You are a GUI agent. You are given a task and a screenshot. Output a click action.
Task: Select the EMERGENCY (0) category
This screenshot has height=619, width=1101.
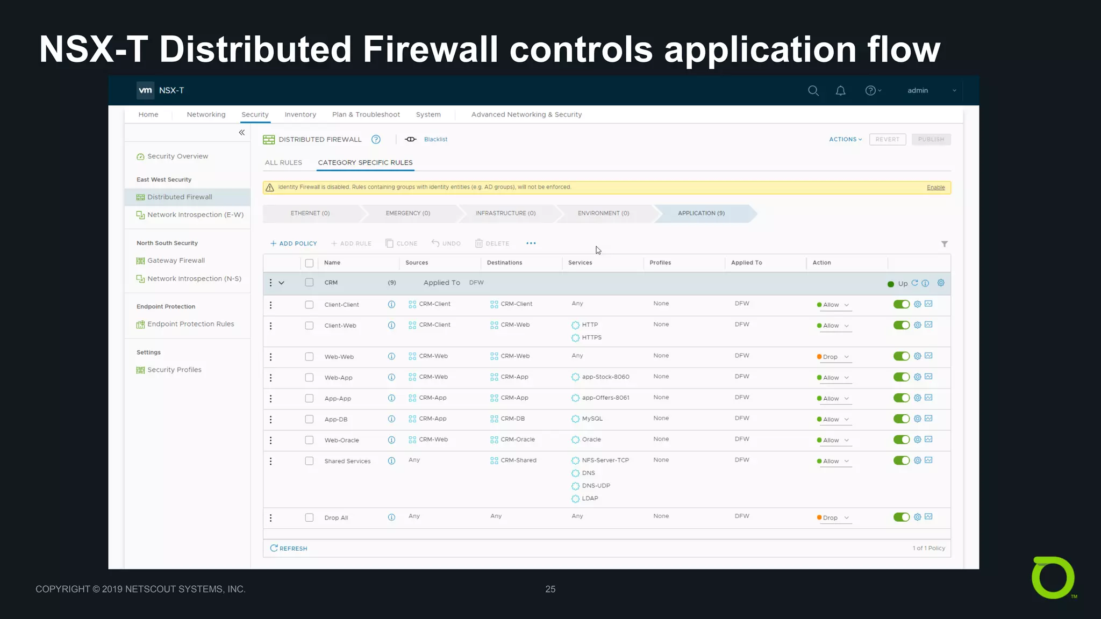click(408, 214)
